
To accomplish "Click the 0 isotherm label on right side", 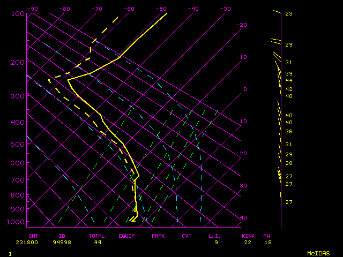I will coord(245,89).
